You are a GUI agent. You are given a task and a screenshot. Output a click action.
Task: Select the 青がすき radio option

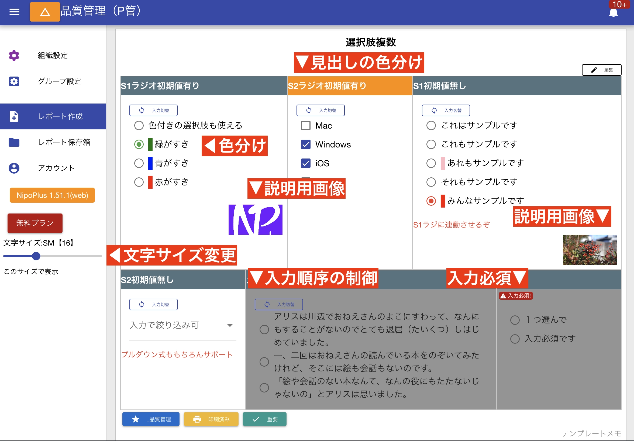click(139, 163)
